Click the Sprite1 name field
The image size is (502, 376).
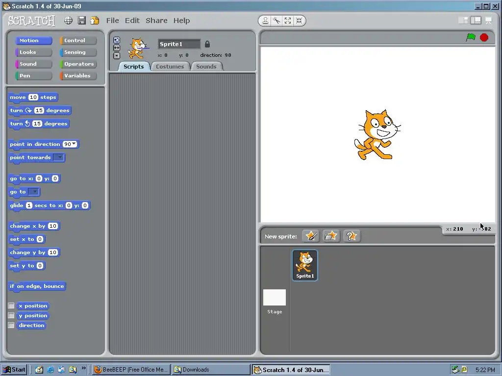coord(179,44)
